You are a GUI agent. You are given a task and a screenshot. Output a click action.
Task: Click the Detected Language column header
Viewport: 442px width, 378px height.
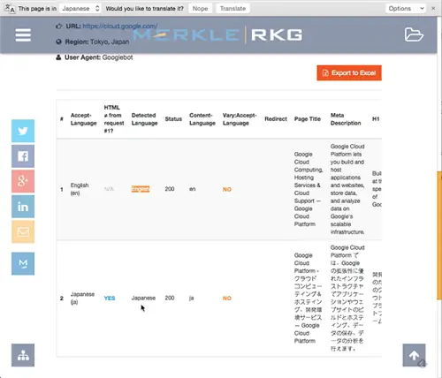coord(144,119)
